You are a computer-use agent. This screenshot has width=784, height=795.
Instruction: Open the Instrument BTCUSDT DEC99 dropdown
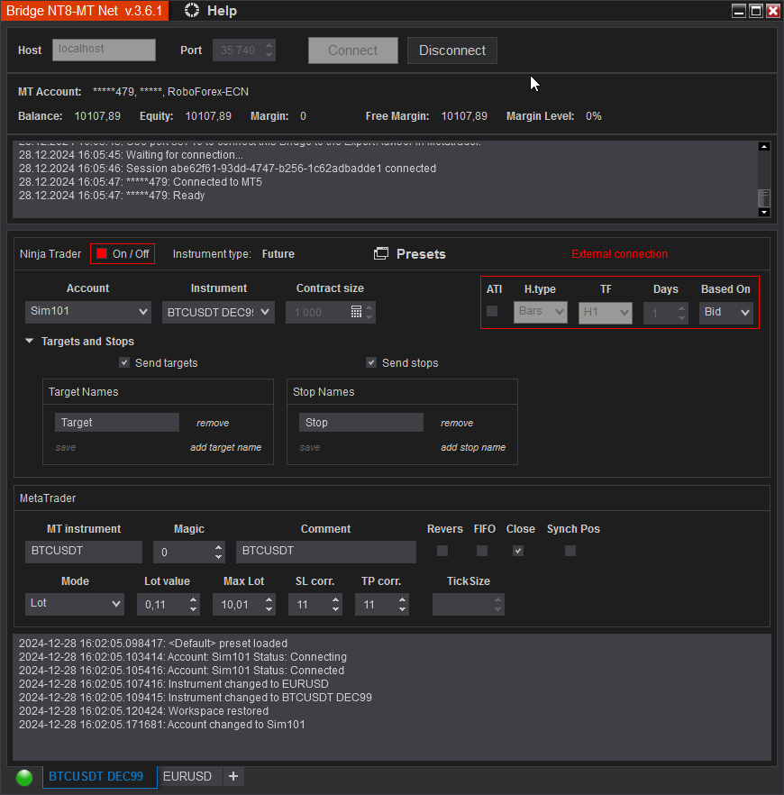(219, 312)
